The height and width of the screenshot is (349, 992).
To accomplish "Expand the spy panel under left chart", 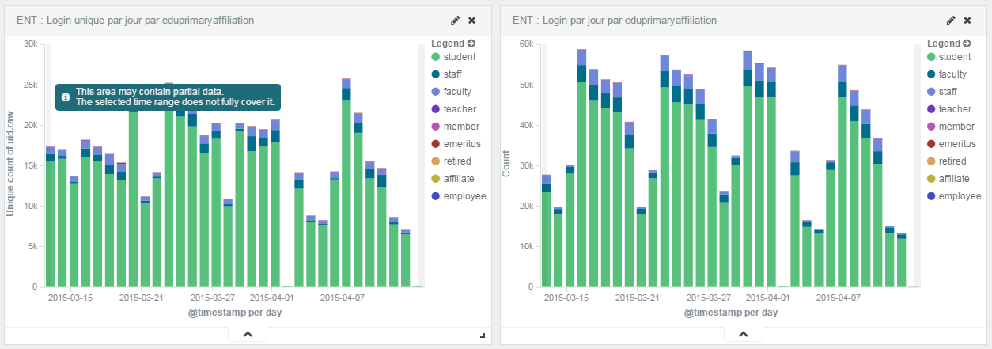I will 248,335.
